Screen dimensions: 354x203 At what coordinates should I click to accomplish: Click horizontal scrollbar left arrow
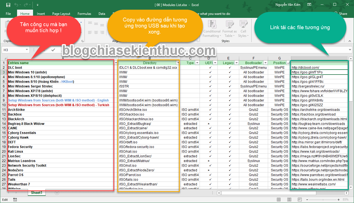pyautogui.click(x=218, y=193)
